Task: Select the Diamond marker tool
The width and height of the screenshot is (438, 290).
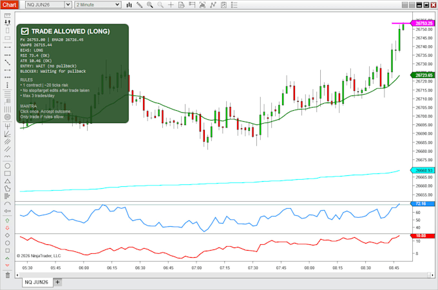Action: pyautogui.click(x=8, y=235)
